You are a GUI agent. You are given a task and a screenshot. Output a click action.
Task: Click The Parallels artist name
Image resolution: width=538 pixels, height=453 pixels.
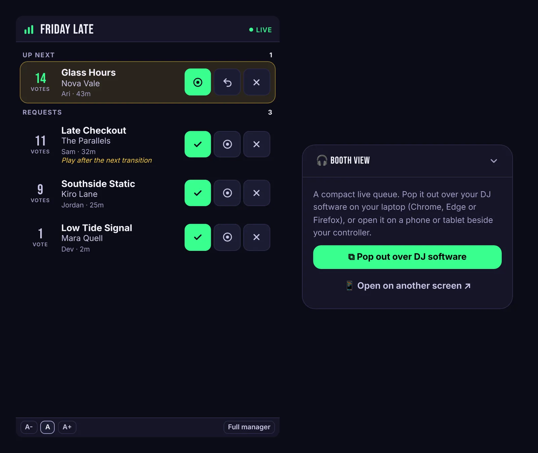(x=86, y=141)
